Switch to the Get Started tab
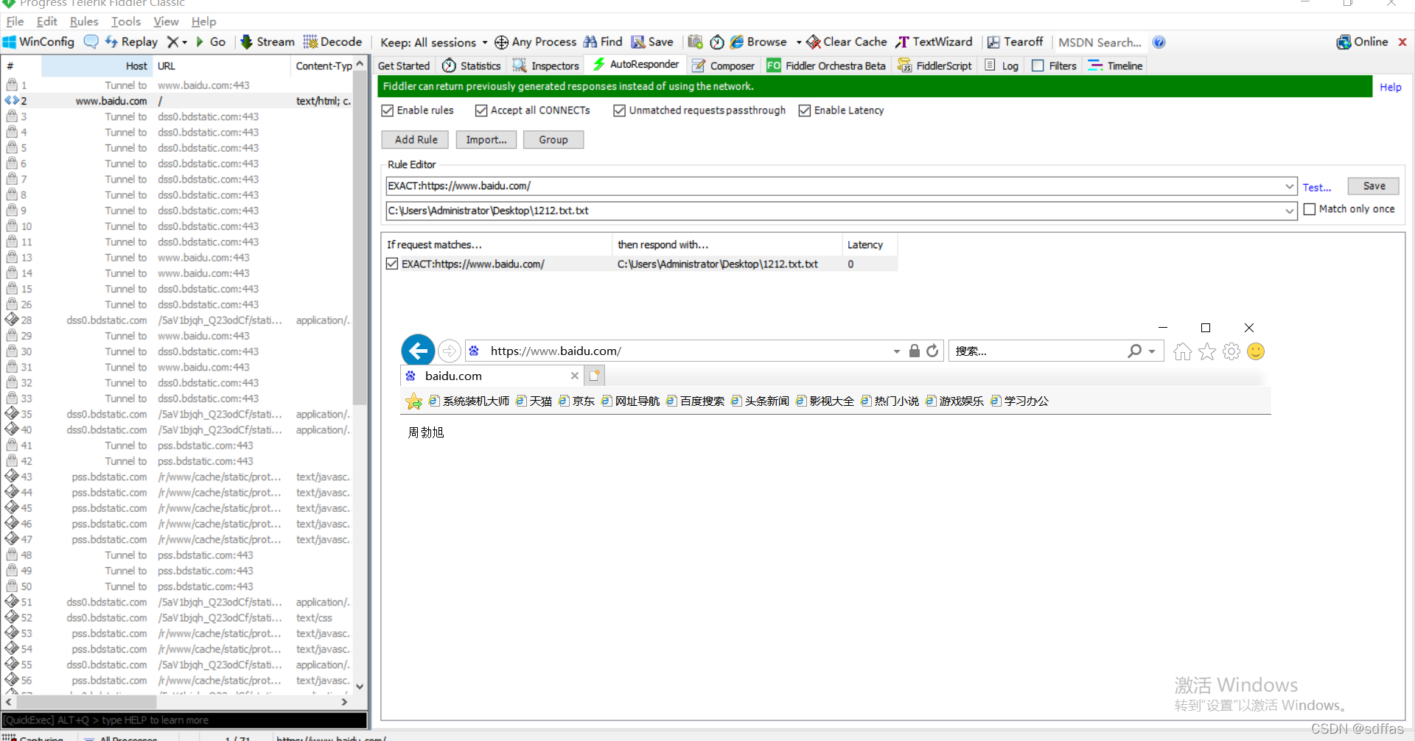This screenshot has height=741, width=1415. [404, 66]
